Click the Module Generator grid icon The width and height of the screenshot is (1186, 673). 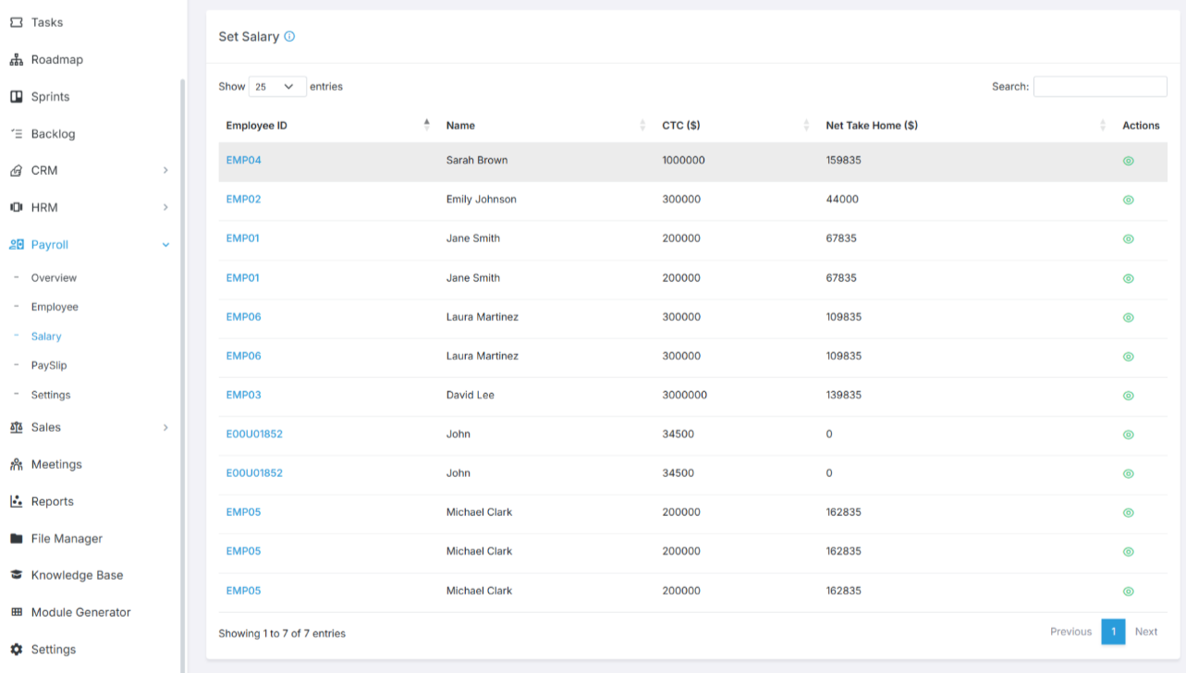coord(16,612)
